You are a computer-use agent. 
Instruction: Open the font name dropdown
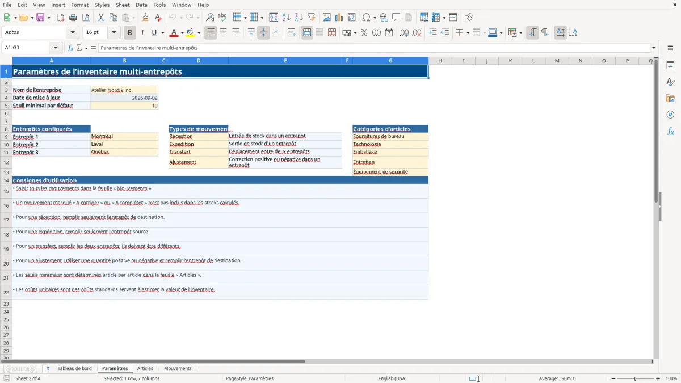tap(72, 33)
